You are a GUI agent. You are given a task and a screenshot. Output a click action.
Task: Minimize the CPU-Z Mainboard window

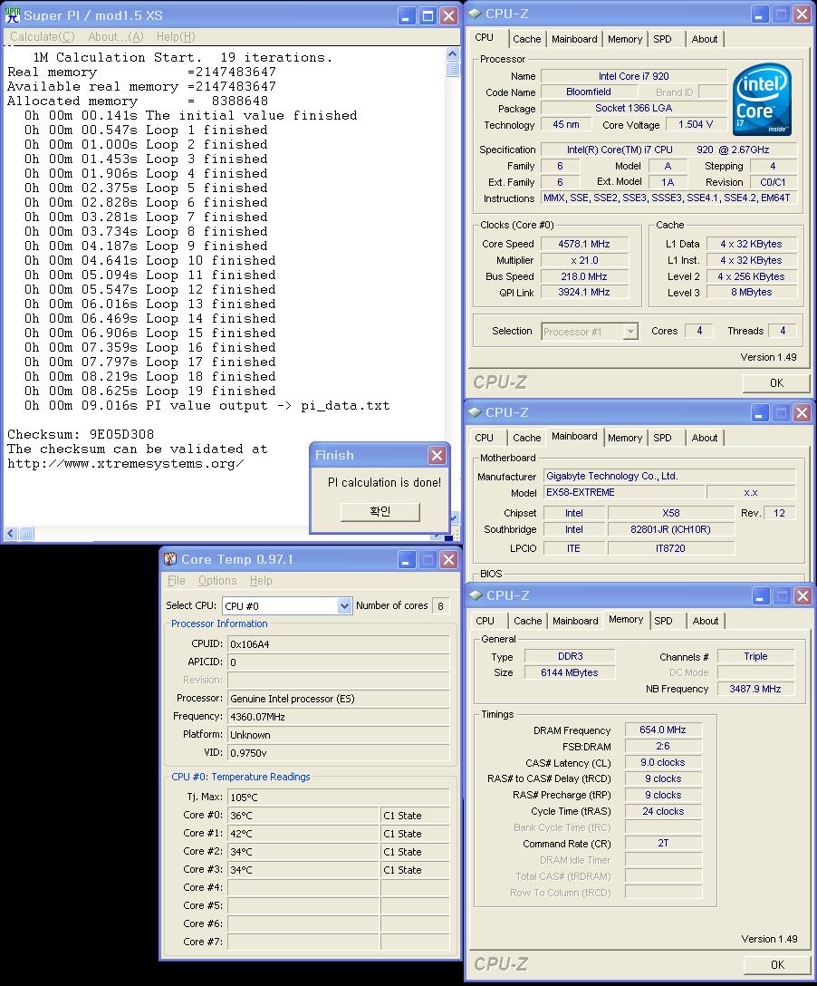click(x=761, y=413)
